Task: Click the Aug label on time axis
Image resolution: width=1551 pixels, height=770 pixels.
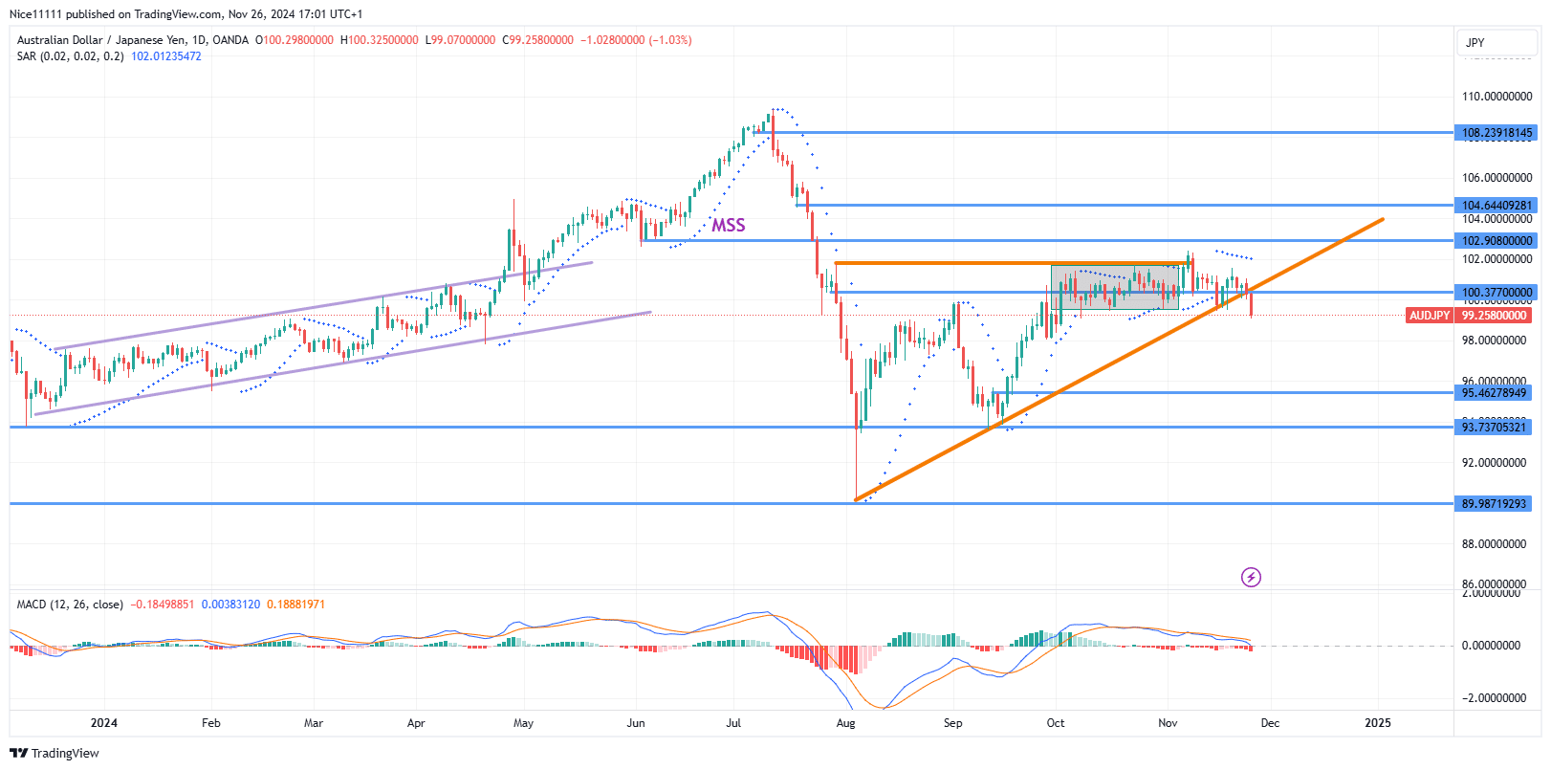Action: (x=845, y=723)
